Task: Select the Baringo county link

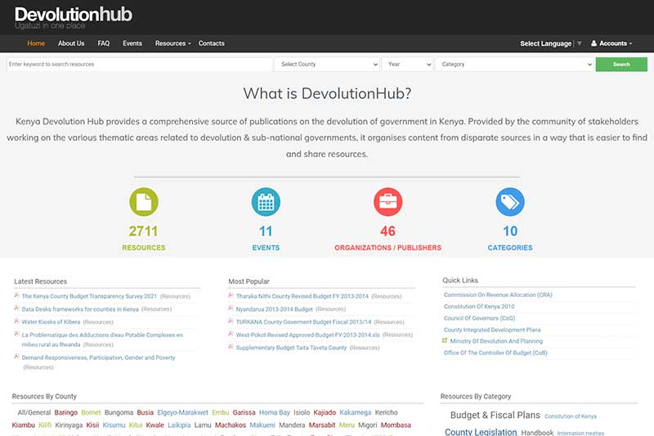Action: point(66,412)
